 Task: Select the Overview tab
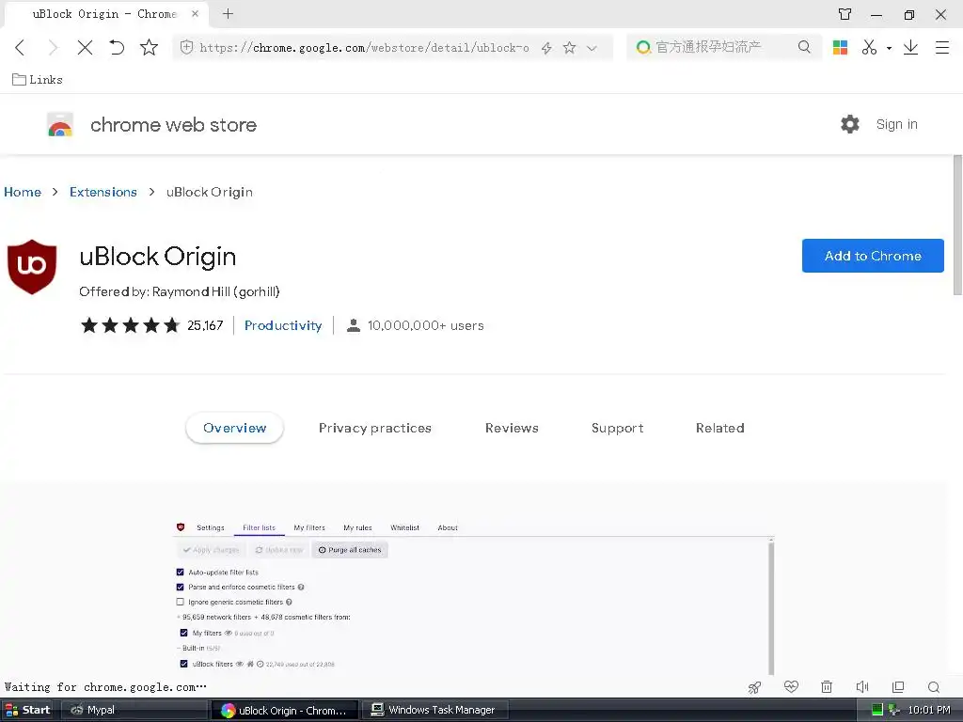[234, 428]
